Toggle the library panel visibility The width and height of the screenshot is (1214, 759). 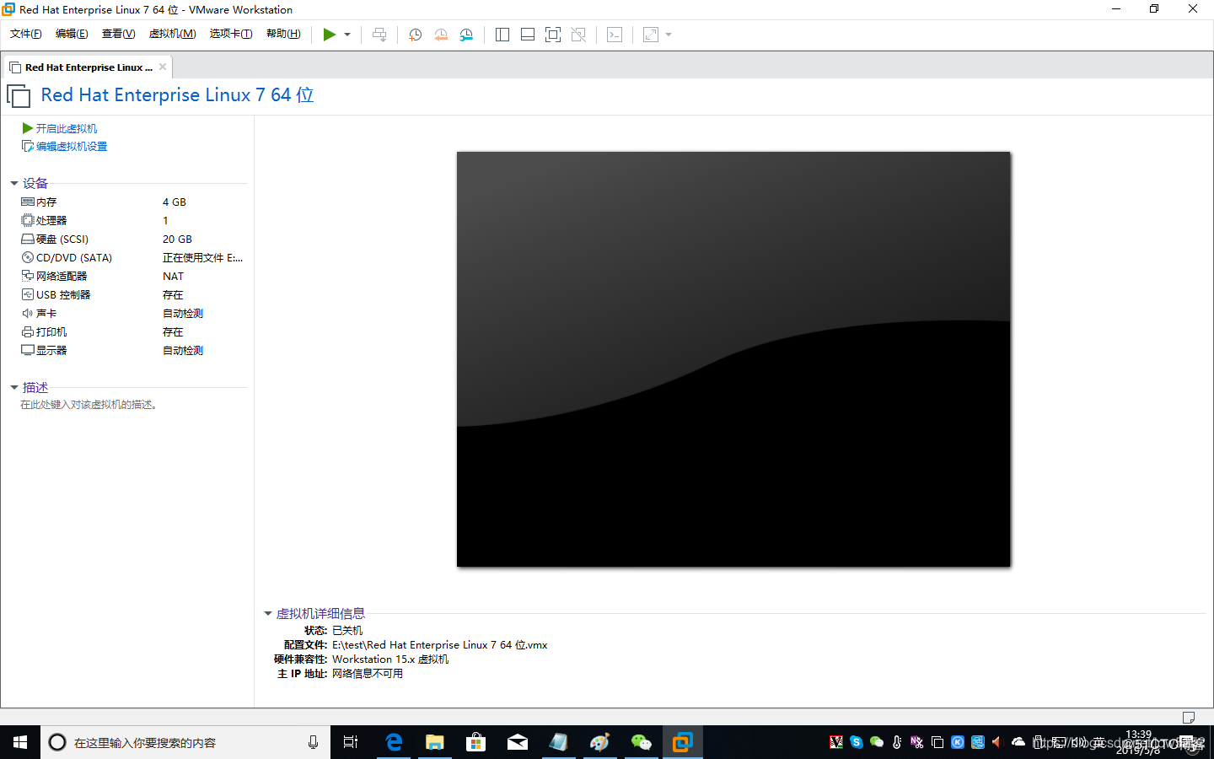pos(502,35)
